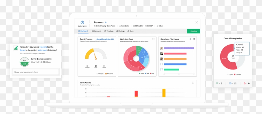262x114 pixels.
Task: Click the Jun 22 calendar date badge
Action: tap(25, 62)
